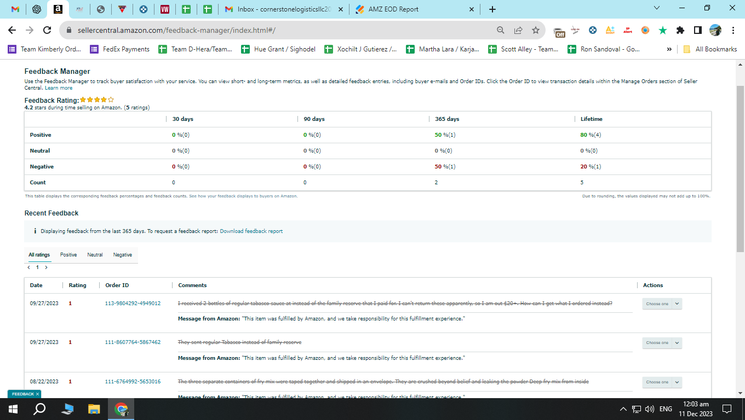Open Scott Alley - Team bookmark
This screenshot has height=420, width=745.
click(x=524, y=49)
